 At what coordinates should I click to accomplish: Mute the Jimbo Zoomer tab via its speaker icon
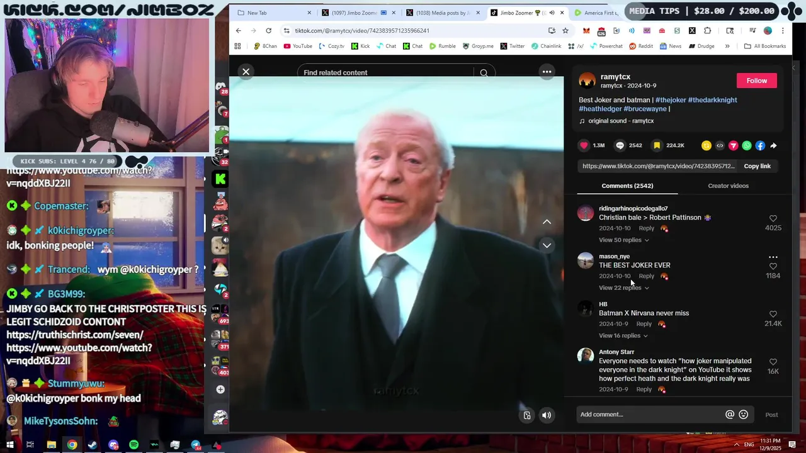coord(552,13)
